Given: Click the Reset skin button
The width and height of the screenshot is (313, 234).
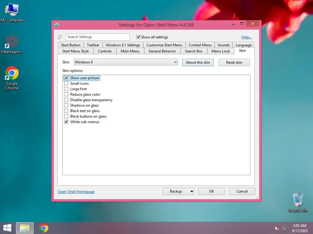Looking at the screenshot, I should pos(234,62).
